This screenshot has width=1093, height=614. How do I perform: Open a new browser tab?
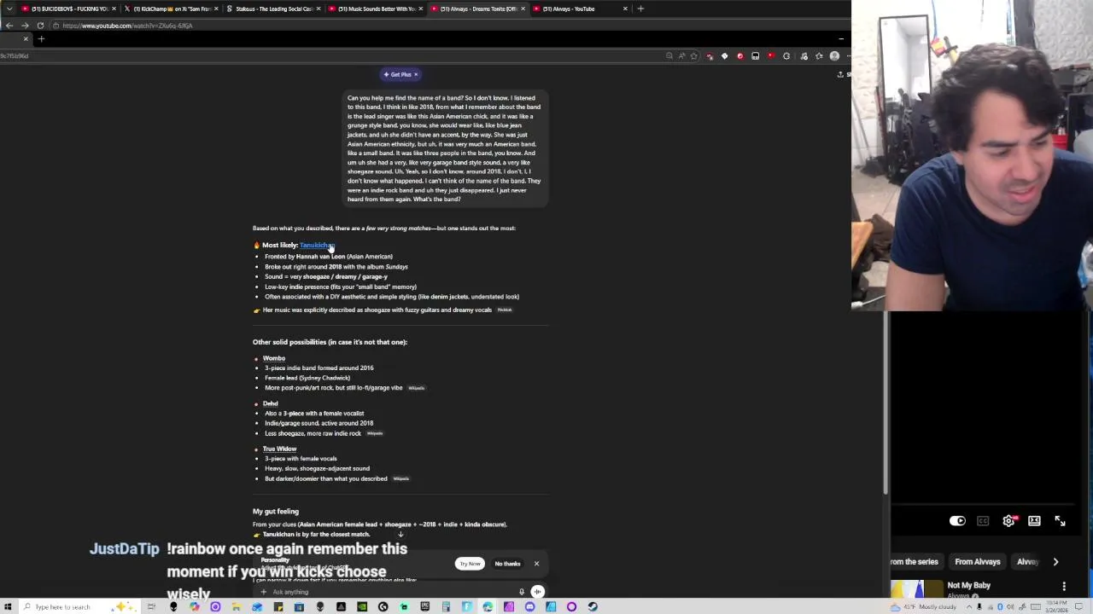click(640, 9)
